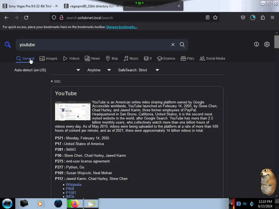This screenshot has width=279, height=209.
Task: Open the Music category
Action: (131, 59)
